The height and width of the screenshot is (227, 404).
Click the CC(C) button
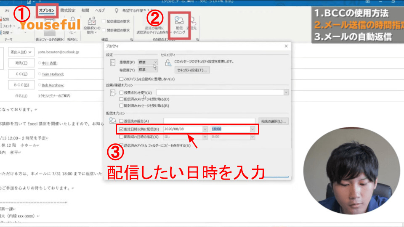click(x=21, y=74)
